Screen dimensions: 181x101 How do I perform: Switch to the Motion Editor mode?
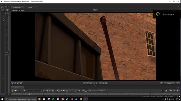tap(16, 91)
